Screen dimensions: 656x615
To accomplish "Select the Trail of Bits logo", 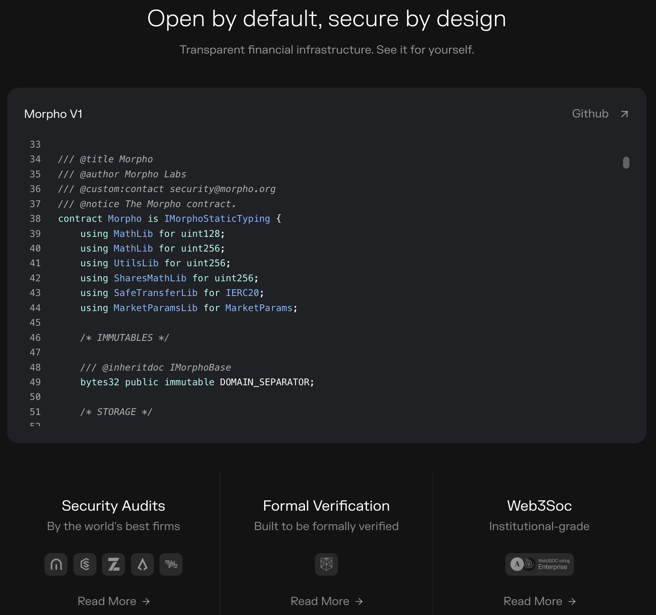I will 171,564.
